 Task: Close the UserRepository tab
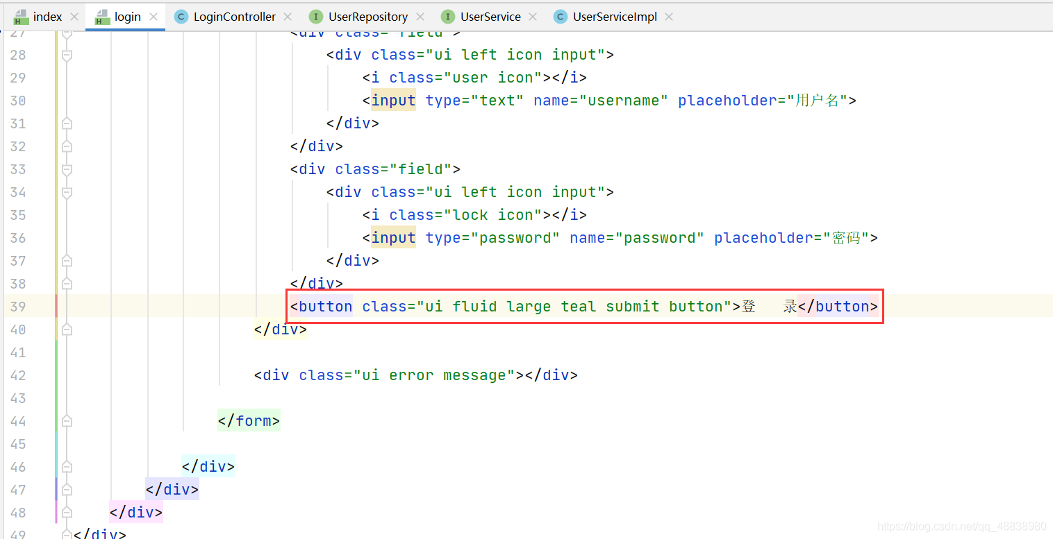(x=420, y=17)
